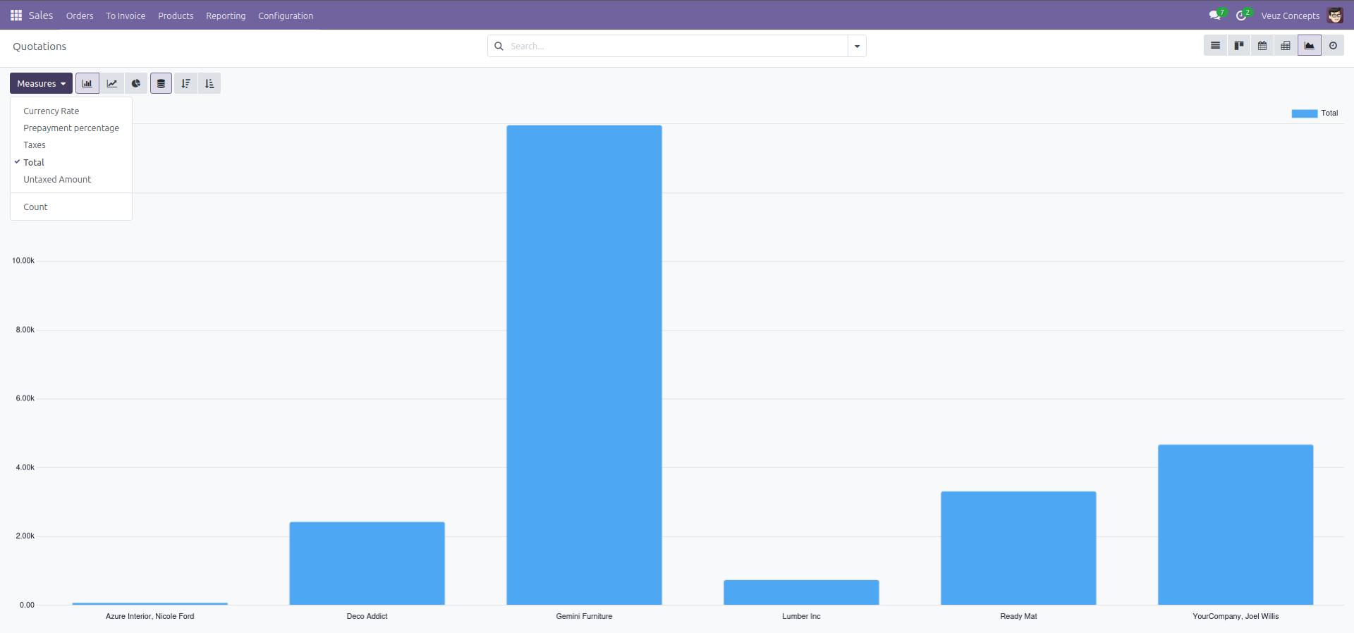Open the calendar view
The image size is (1354, 633).
point(1262,46)
